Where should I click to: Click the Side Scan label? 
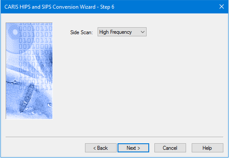point(82,32)
